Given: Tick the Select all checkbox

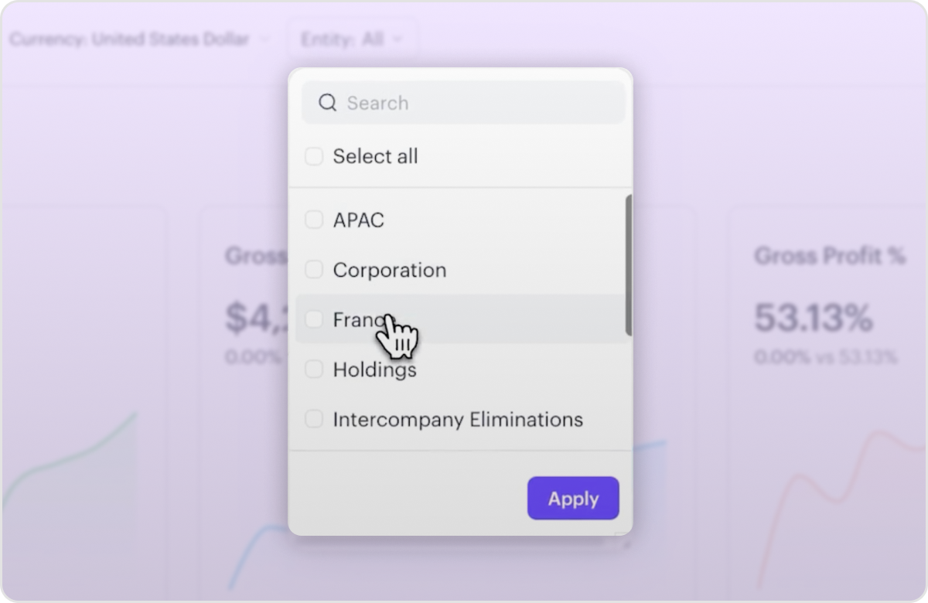Looking at the screenshot, I should (x=314, y=156).
